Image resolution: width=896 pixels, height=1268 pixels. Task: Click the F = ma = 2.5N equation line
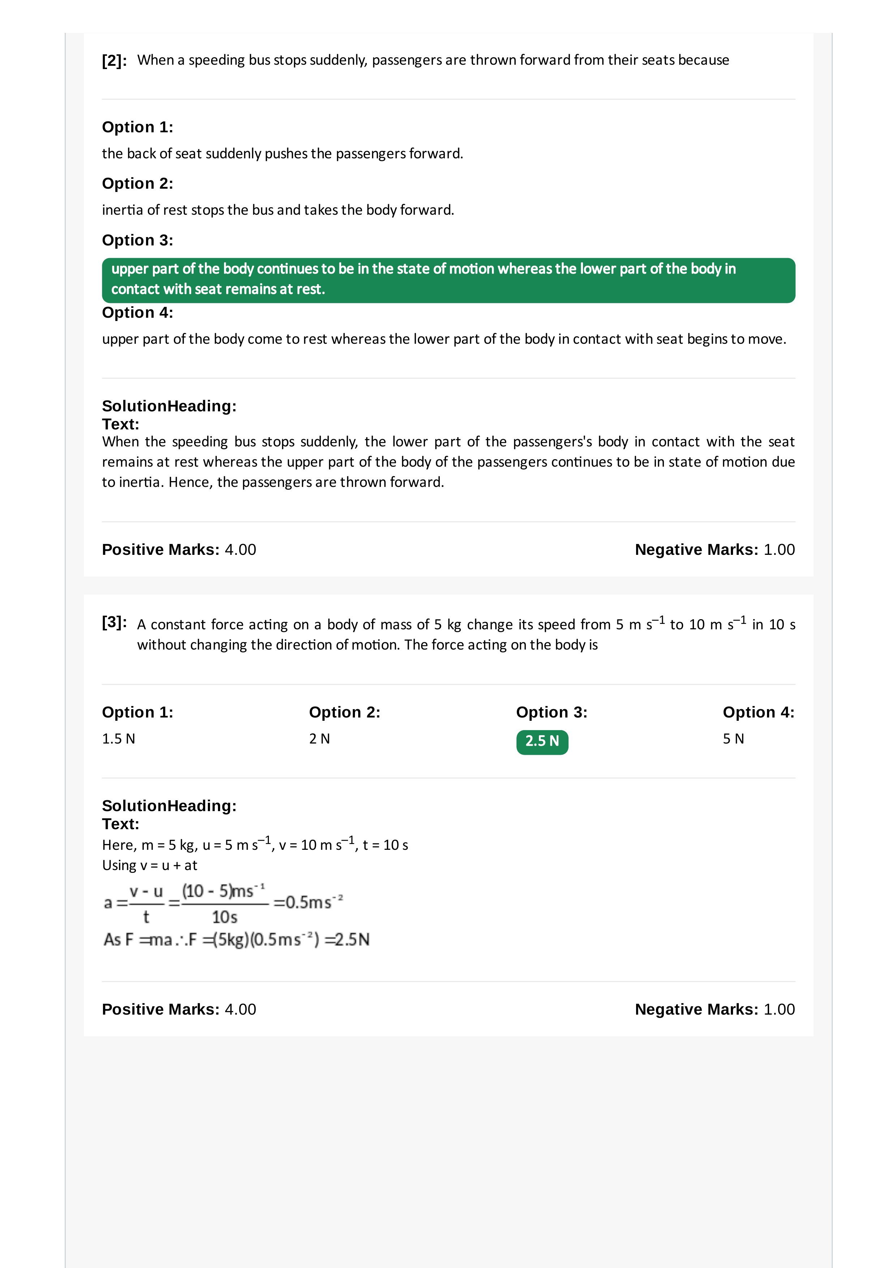[x=237, y=939]
